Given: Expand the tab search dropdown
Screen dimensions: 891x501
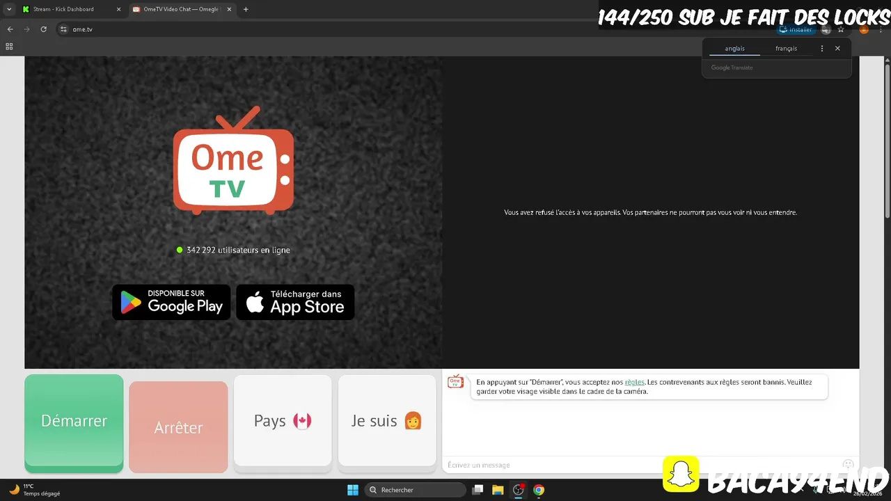Looking at the screenshot, I should (9, 9).
